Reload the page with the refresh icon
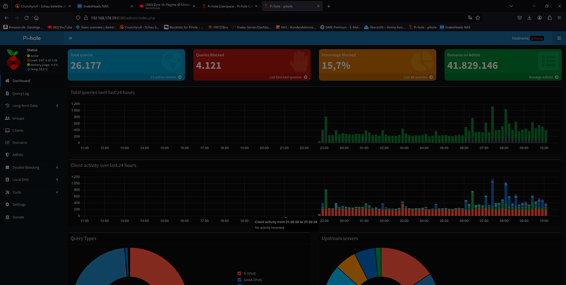This screenshot has width=566, height=285. point(27,18)
